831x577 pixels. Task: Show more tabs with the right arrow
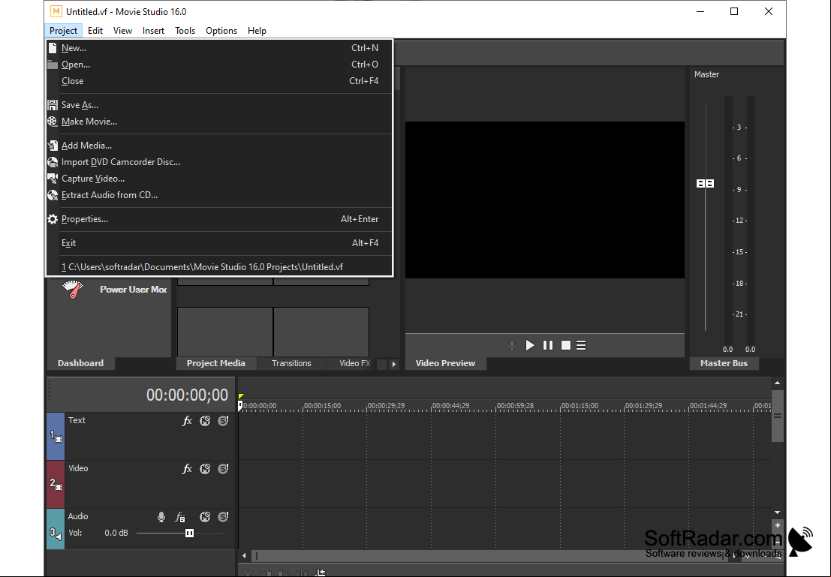coord(394,364)
